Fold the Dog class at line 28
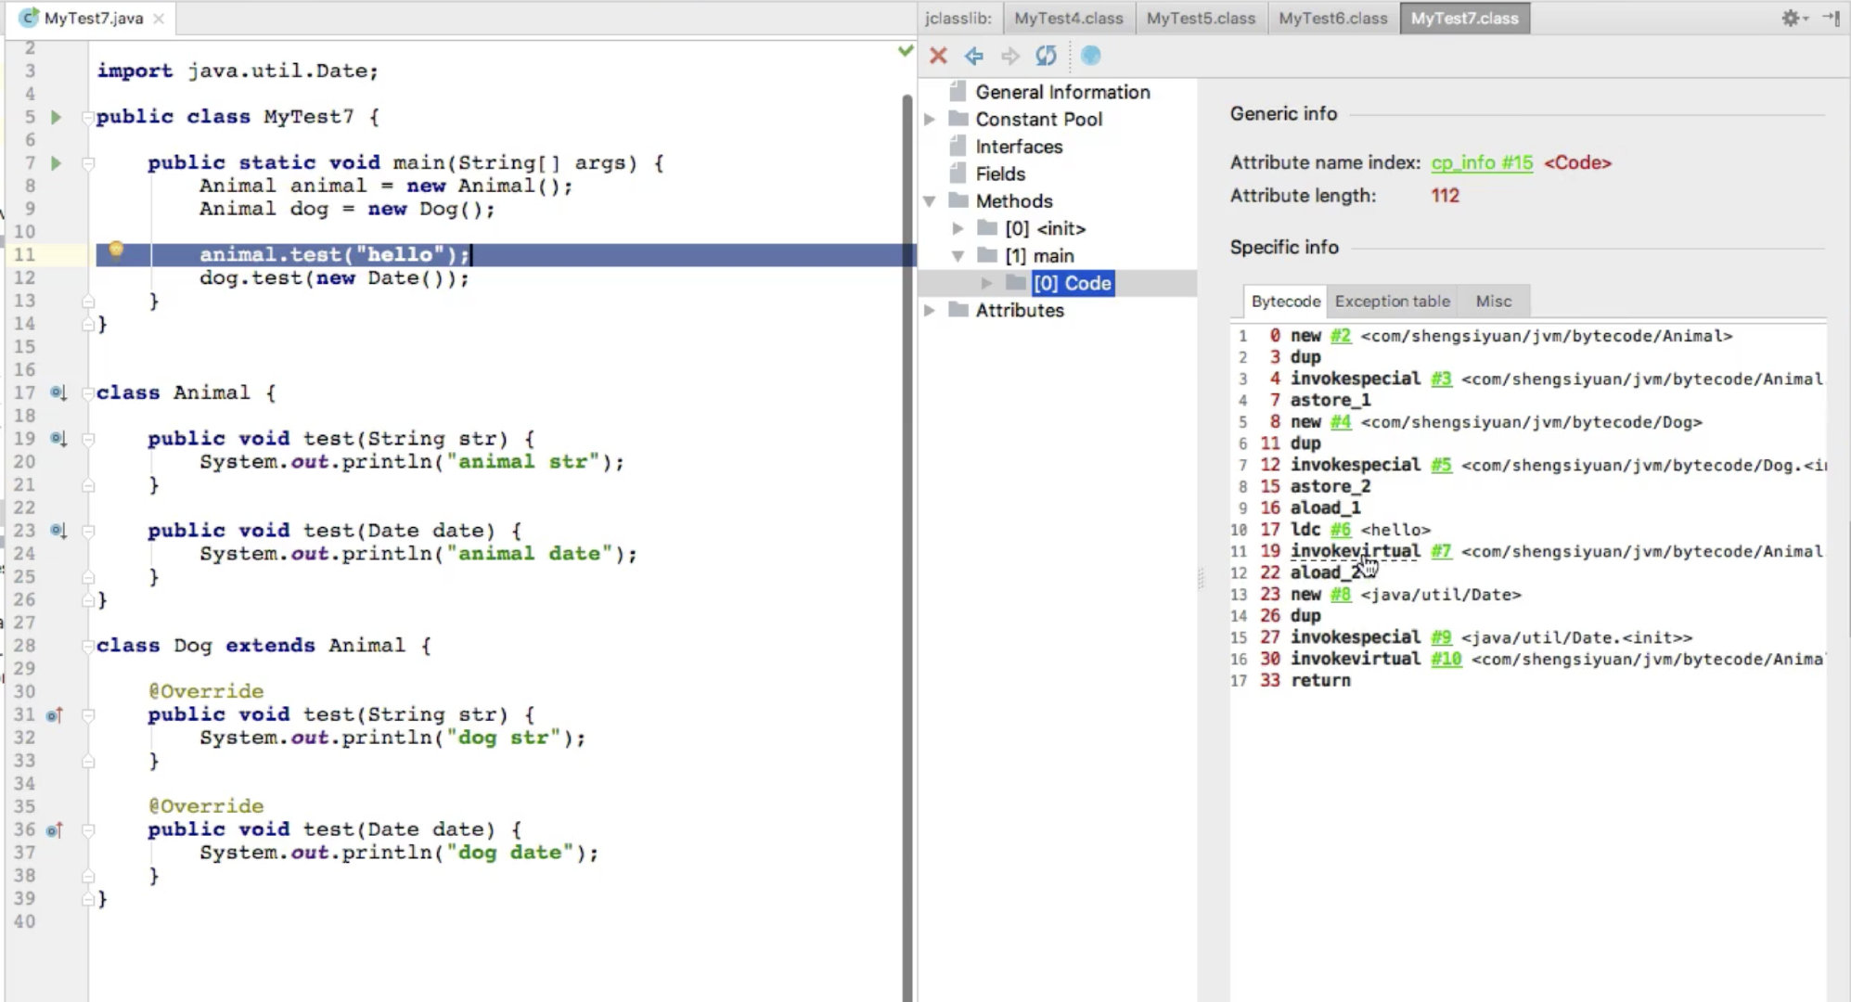The height and width of the screenshot is (1002, 1851). click(88, 646)
